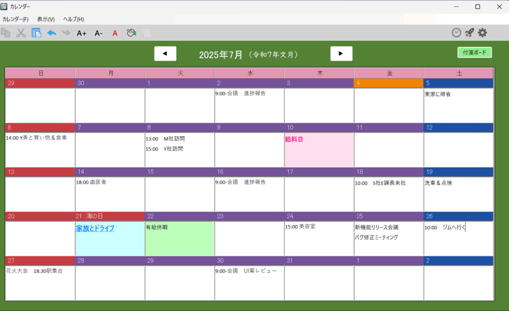The width and height of the screenshot is (509, 311).
Task: Click the rocket icon in toolbar
Action: coord(469,33)
